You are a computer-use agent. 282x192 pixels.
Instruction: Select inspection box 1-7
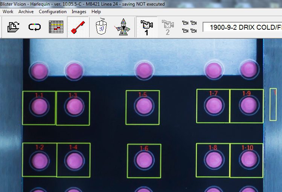(213, 106)
